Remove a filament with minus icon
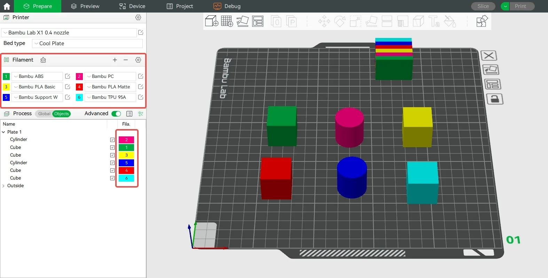This screenshot has width=548, height=278. 126,60
